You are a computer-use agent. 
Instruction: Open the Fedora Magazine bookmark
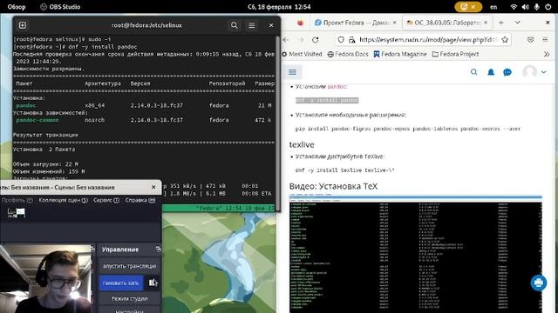(400, 54)
